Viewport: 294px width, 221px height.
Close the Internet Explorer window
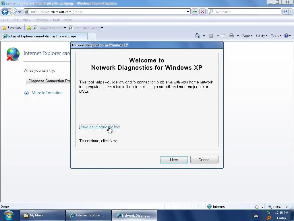pos(287,2)
